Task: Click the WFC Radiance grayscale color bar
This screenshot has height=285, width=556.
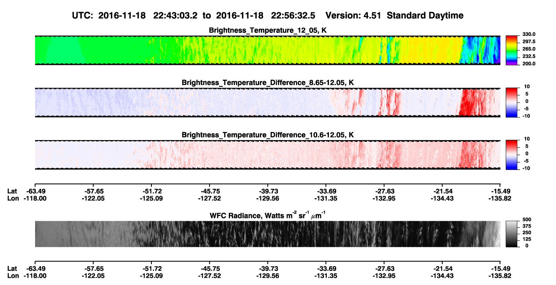Action: point(512,234)
